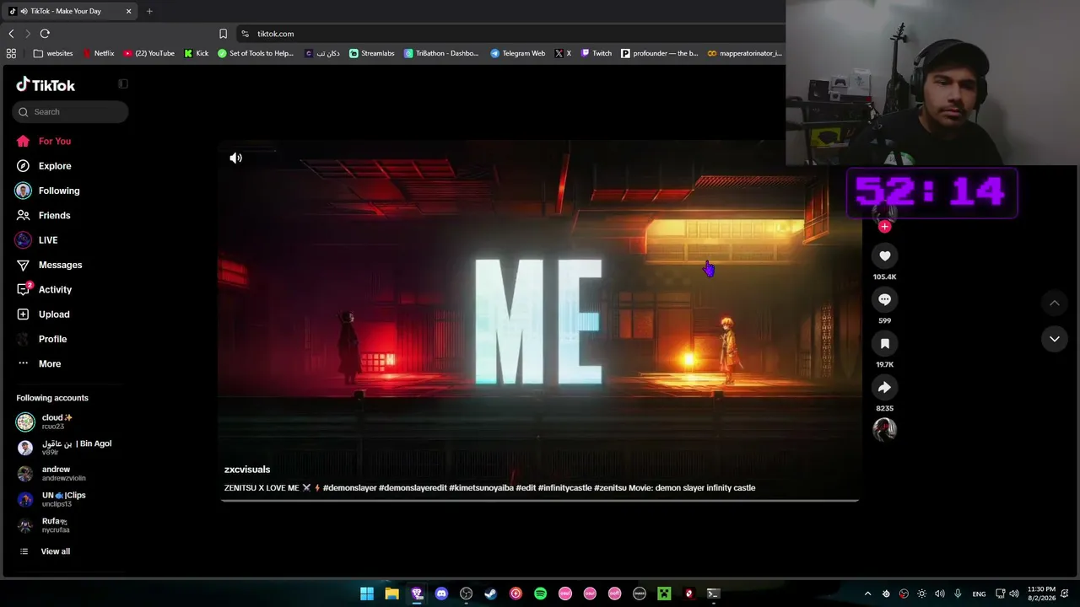Launch File Explorer from the taskbar
The image size is (1080, 607).
click(391, 594)
